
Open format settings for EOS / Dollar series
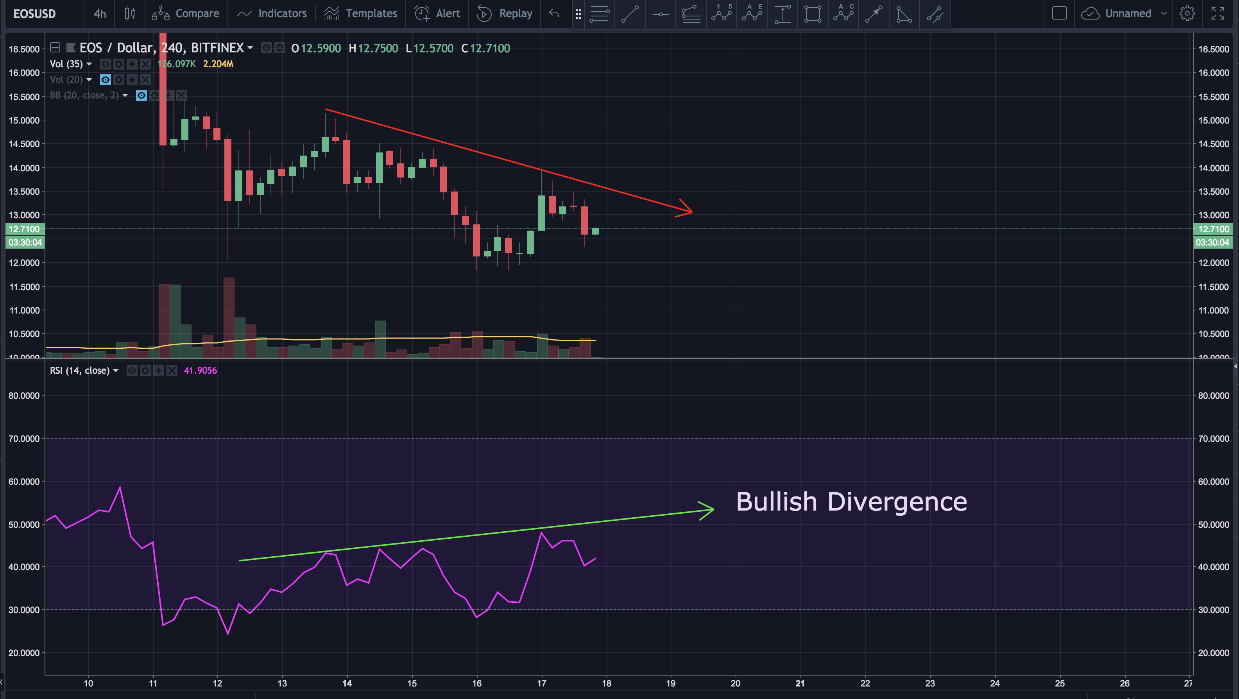(279, 48)
